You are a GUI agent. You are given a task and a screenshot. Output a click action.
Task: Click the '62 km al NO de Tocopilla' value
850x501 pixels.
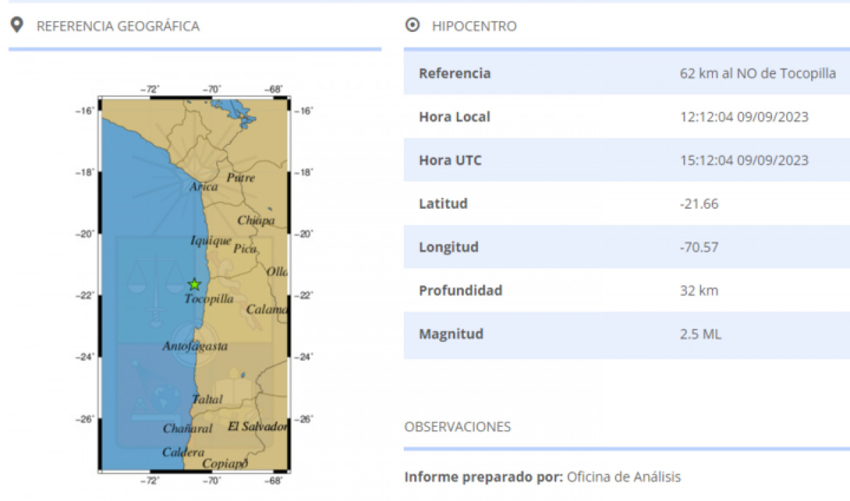[757, 74]
